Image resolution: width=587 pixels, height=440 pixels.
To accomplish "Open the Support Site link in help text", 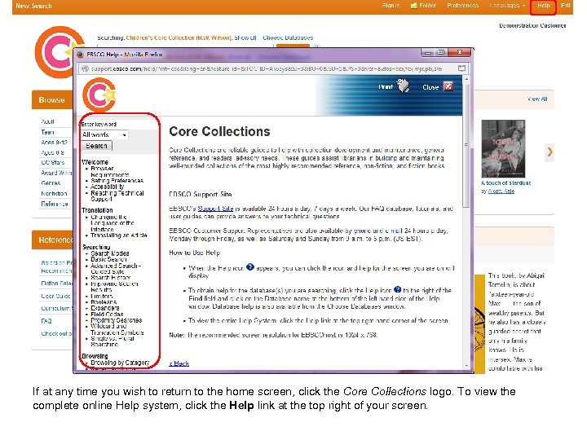I will [215, 209].
